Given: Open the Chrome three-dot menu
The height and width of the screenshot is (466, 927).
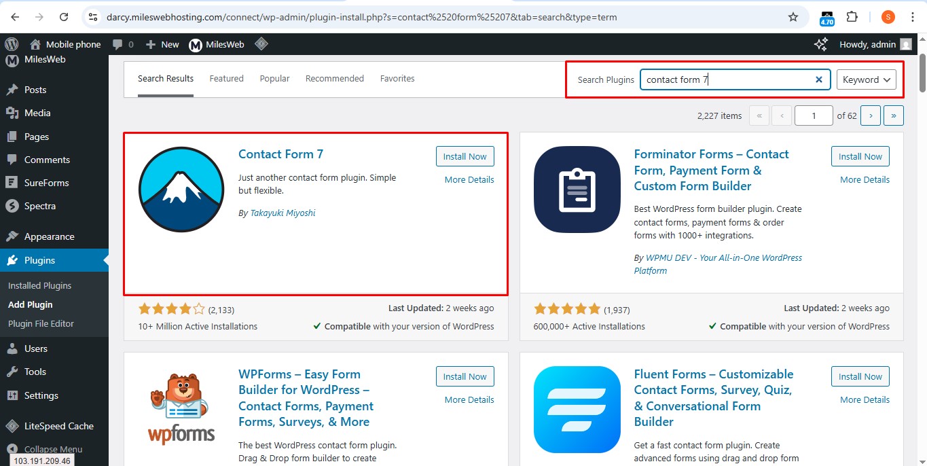Looking at the screenshot, I should click(x=913, y=17).
